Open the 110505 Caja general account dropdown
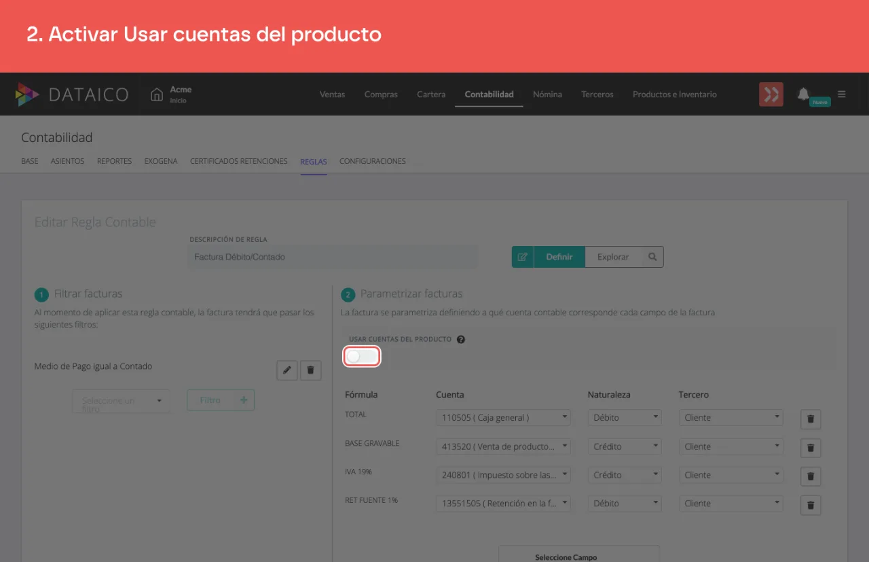869x562 pixels. pos(503,417)
